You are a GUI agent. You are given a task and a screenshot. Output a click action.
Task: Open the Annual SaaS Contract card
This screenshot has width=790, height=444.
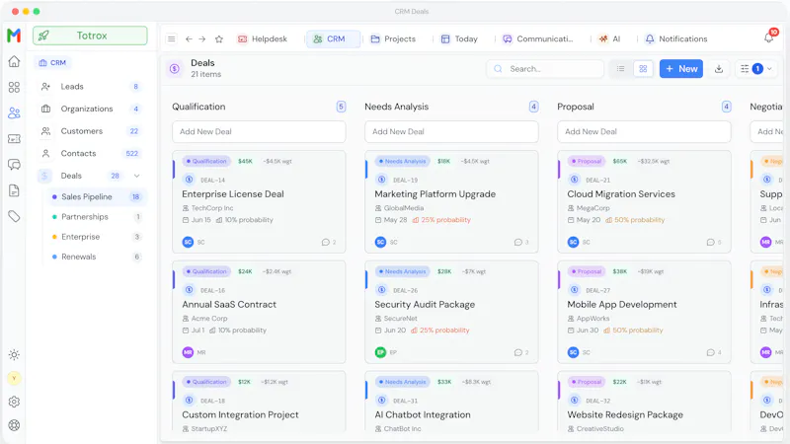pos(259,312)
